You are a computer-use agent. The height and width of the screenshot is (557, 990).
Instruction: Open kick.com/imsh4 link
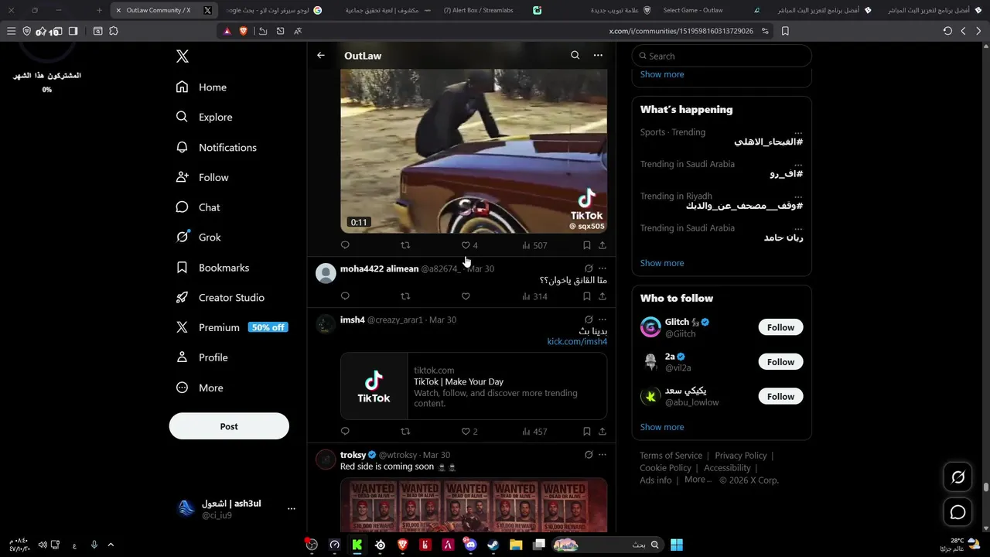click(577, 342)
